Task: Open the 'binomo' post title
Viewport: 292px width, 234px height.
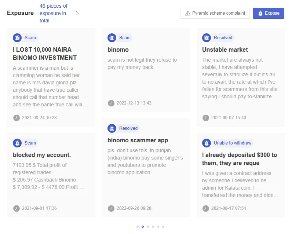Action: 118,50
